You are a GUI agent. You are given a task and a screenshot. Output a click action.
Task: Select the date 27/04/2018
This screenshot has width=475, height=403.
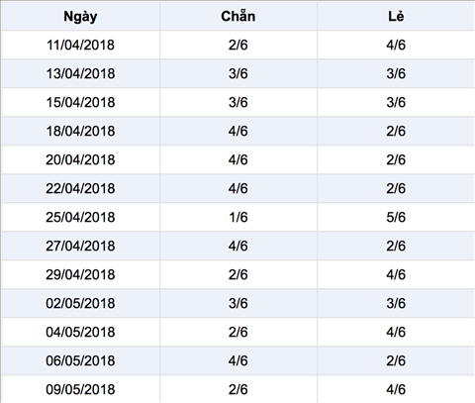point(80,246)
